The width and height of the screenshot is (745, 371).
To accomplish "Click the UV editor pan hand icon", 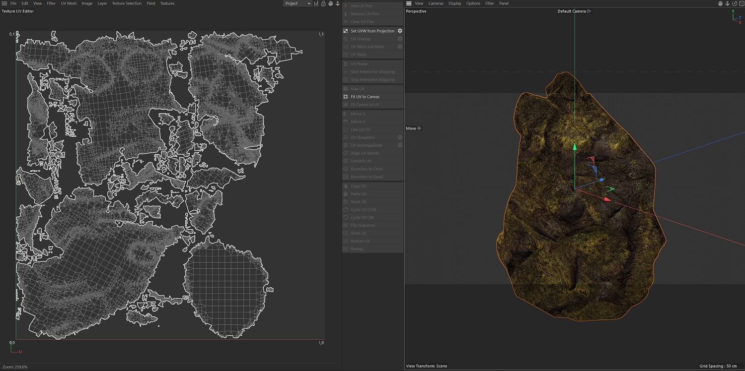I will (330, 3).
